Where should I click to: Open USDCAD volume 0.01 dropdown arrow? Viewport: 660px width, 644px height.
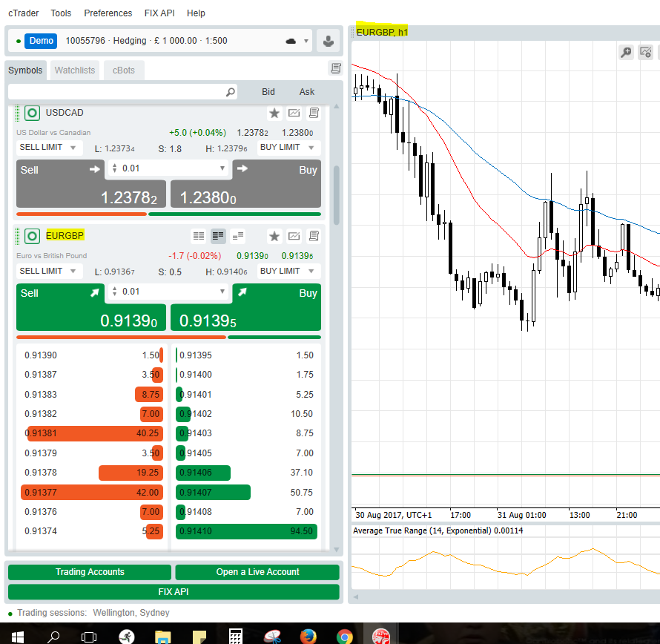pyautogui.click(x=222, y=168)
